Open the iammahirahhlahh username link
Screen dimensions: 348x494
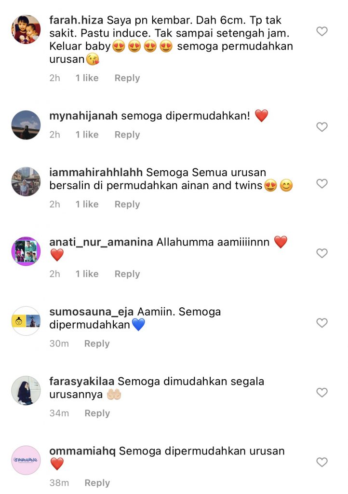click(x=96, y=172)
